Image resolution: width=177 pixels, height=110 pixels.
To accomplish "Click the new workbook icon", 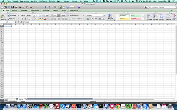I will point(1,7).
